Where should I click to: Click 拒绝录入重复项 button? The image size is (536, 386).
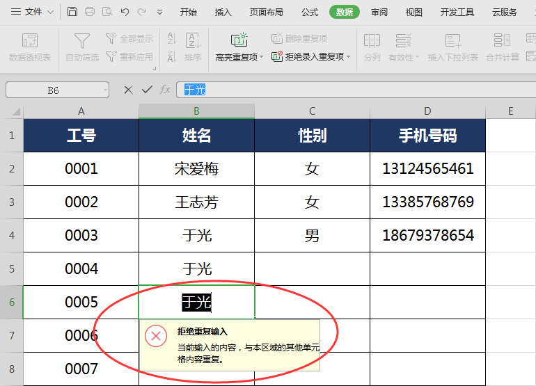click(308, 56)
